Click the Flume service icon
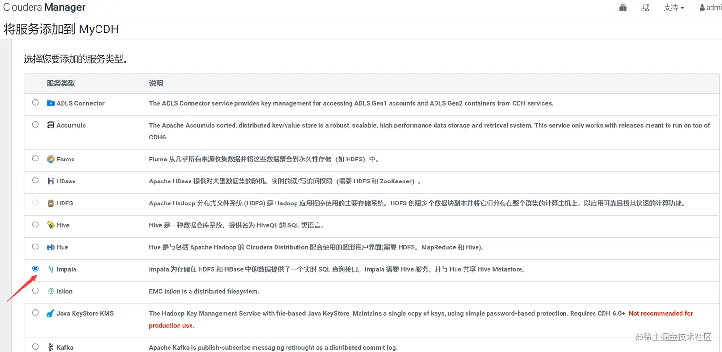The height and width of the screenshot is (352, 722). (x=51, y=159)
